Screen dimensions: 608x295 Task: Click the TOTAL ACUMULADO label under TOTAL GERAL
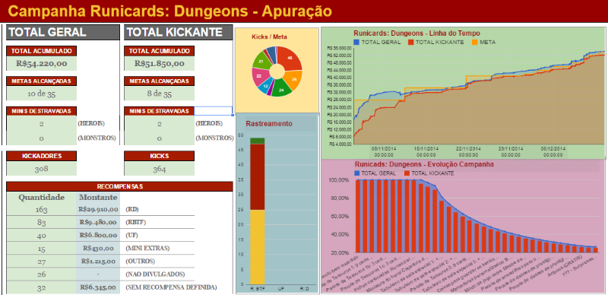coord(42,51)
